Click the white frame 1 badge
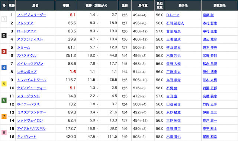Image resolution: width=238 pixels, height=141 pixels. tap(4, 19)
